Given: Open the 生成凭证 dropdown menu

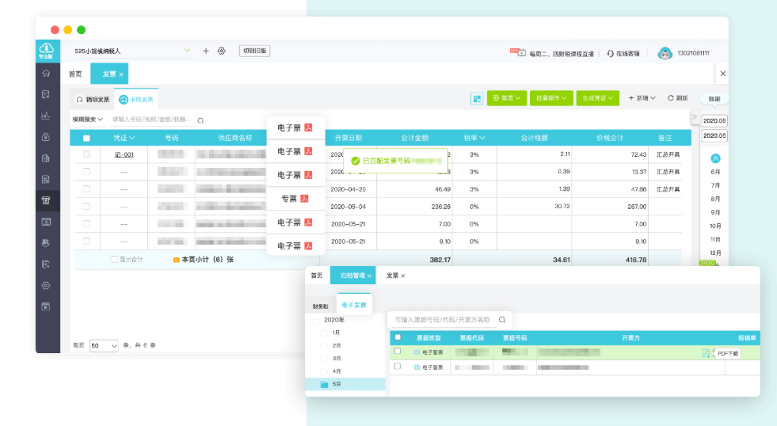Looking at the screenshot, I should tap(597, 98).
